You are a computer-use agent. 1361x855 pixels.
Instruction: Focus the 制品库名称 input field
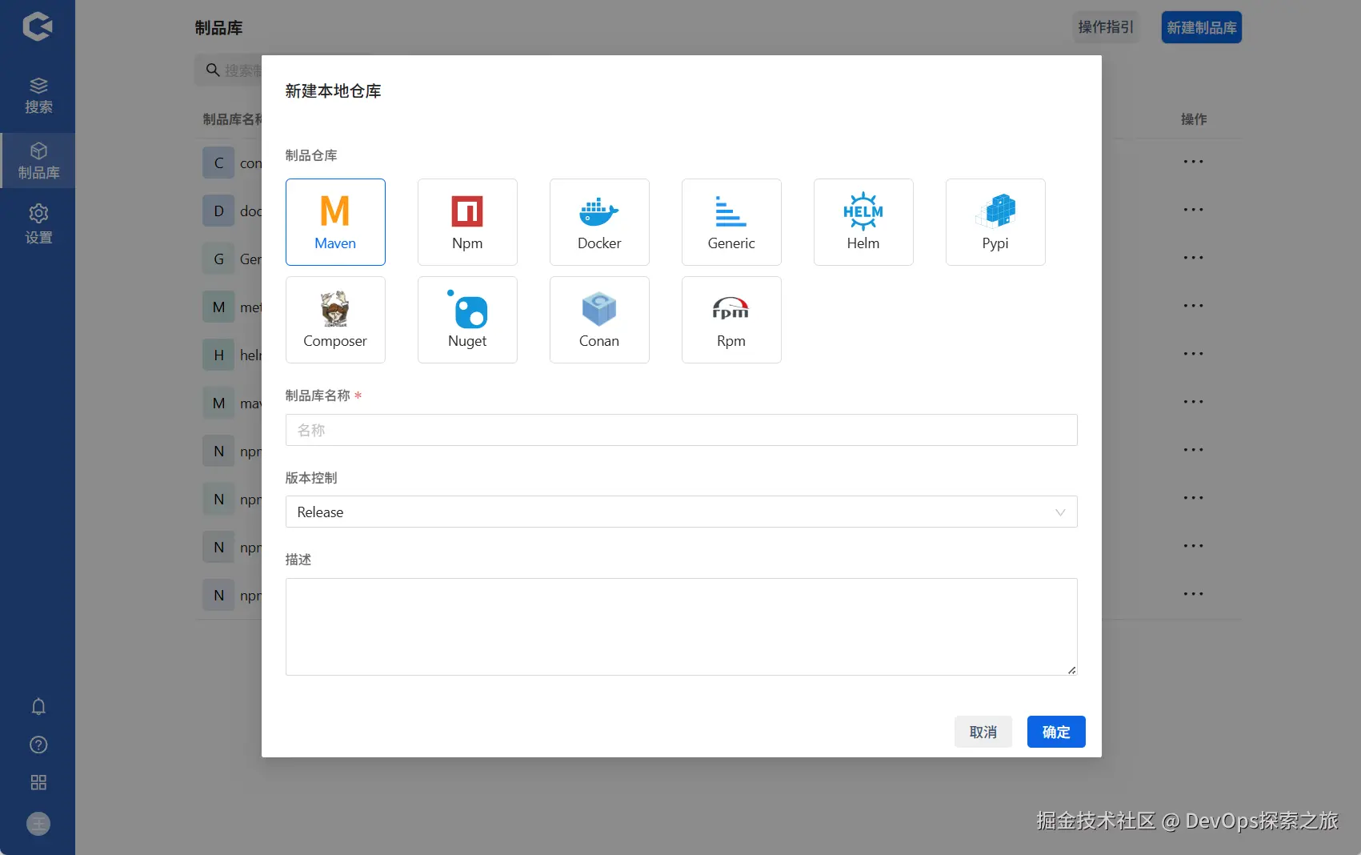pyautogui.click(x=682, y=430)
